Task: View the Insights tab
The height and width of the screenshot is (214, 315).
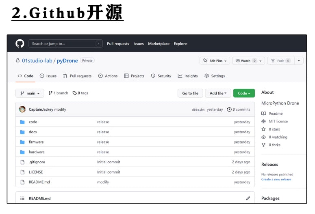Action: (188, 76)
